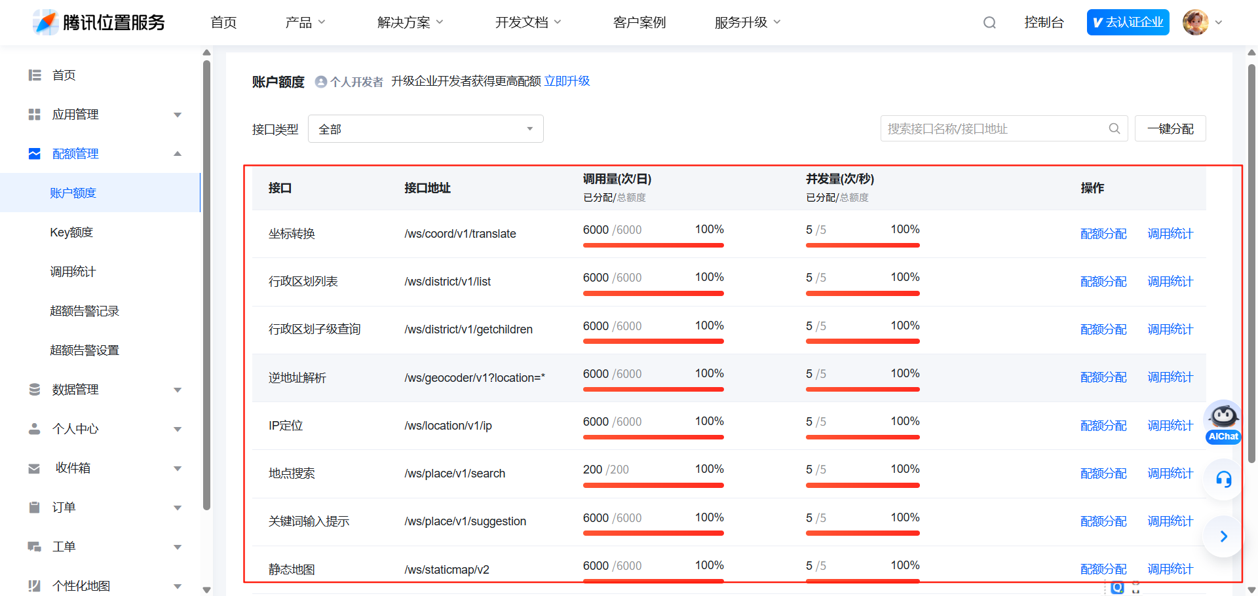Click the 调用量 progress bar for 地点搜索
1258x596 pixels.
click(x=653, y=485)
